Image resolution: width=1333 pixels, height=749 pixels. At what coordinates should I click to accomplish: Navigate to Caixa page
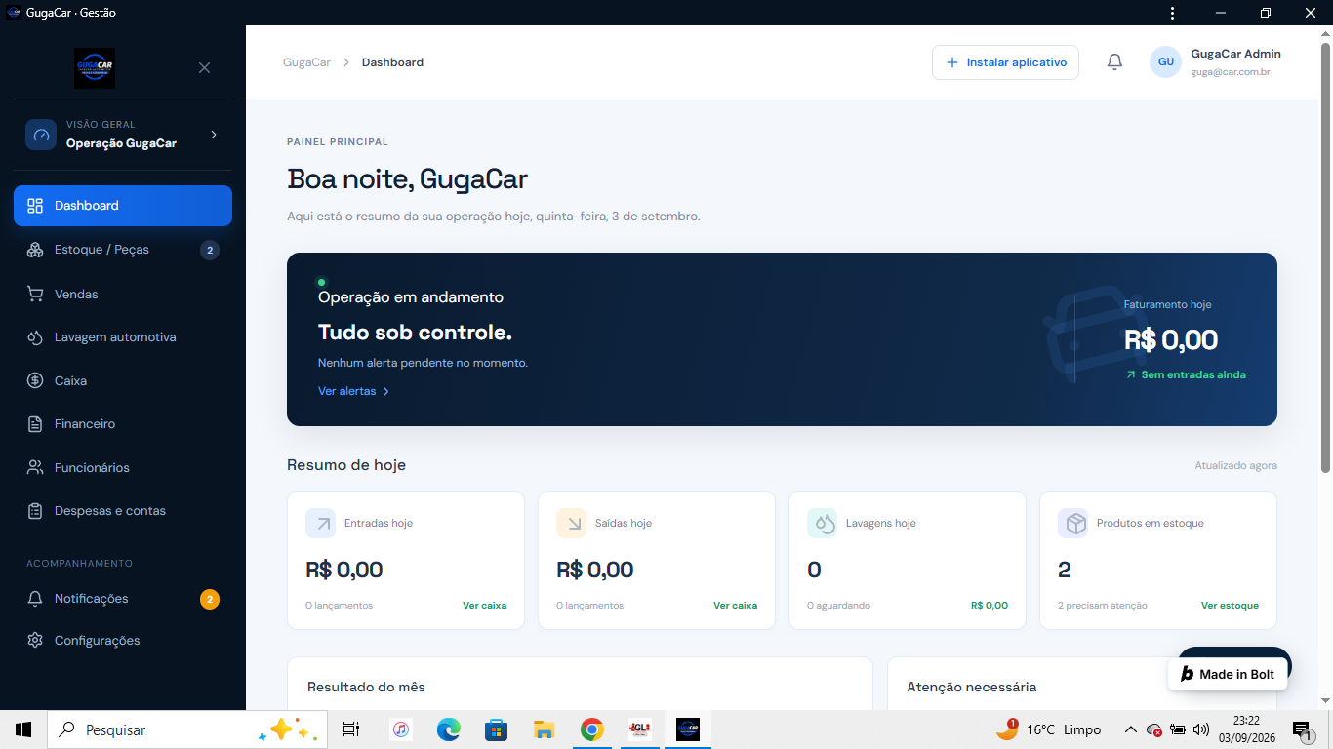123,380
